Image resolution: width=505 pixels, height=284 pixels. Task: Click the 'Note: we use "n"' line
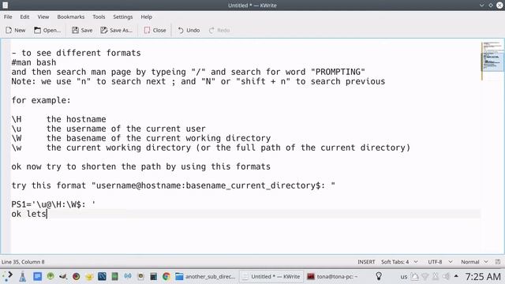(x=198, y=81)
